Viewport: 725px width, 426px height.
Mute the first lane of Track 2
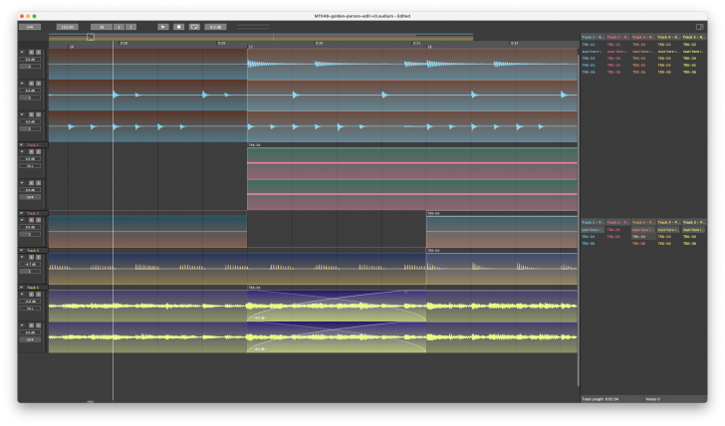click(32, 151)
